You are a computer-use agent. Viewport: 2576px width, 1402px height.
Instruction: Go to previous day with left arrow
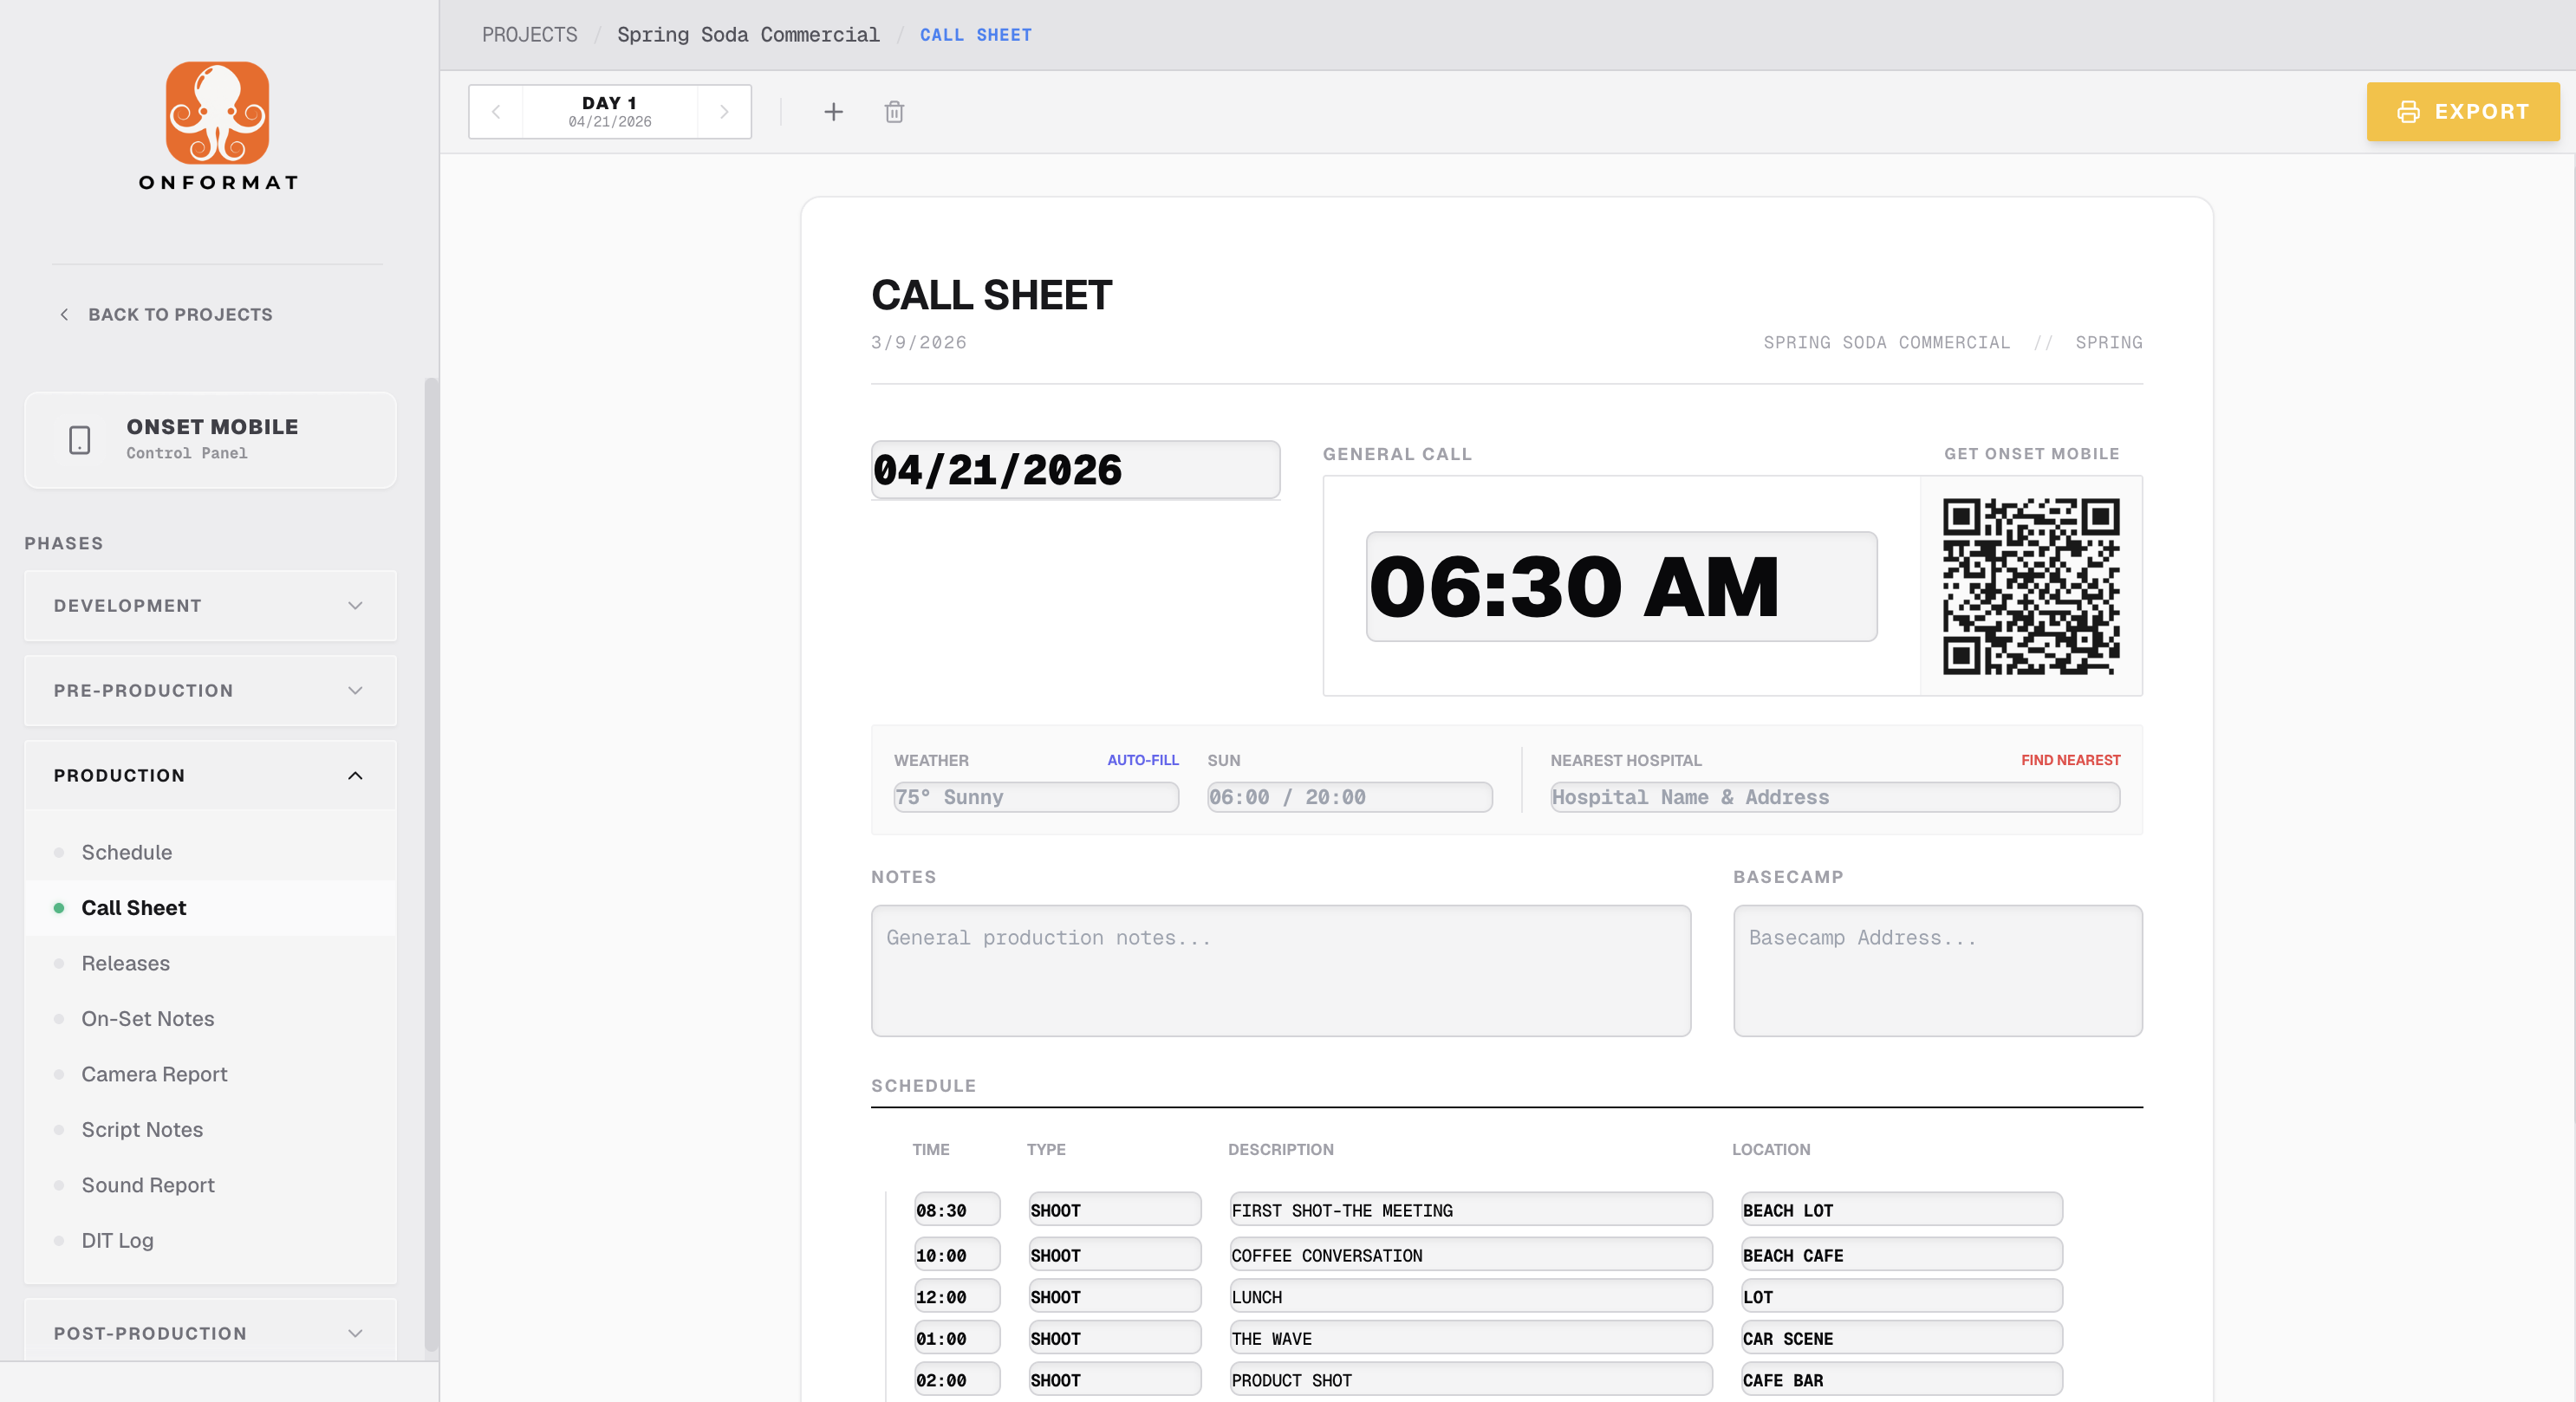tap(496, 111)
